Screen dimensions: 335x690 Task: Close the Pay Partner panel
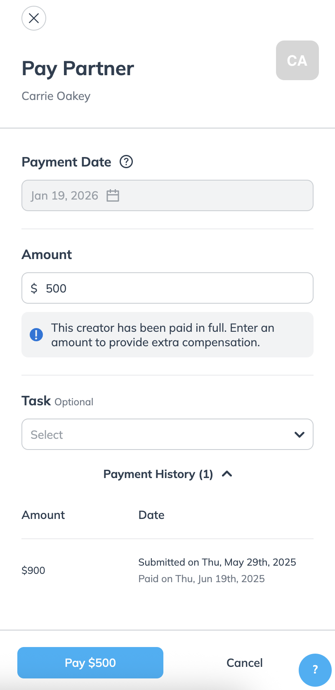click(x=34, y=18)
